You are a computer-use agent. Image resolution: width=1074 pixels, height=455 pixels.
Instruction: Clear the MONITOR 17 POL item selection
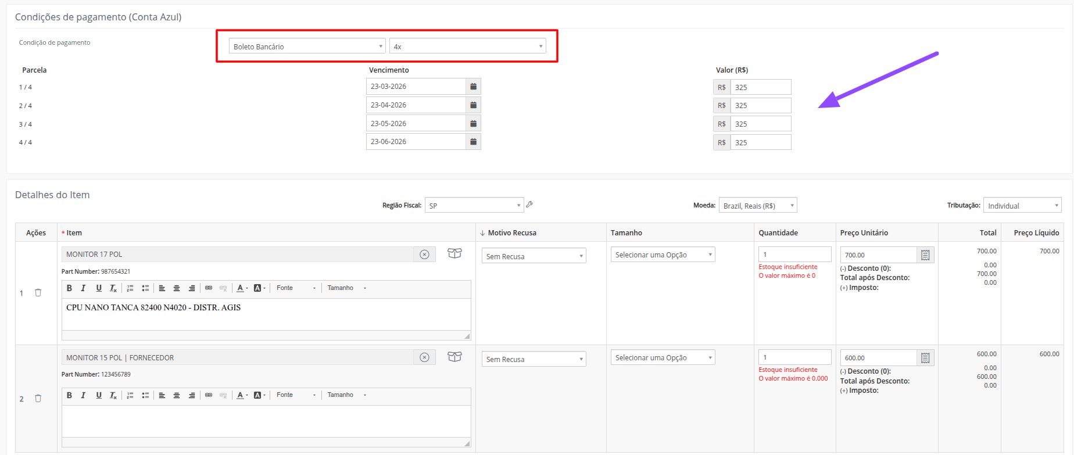tap(424, 255)
